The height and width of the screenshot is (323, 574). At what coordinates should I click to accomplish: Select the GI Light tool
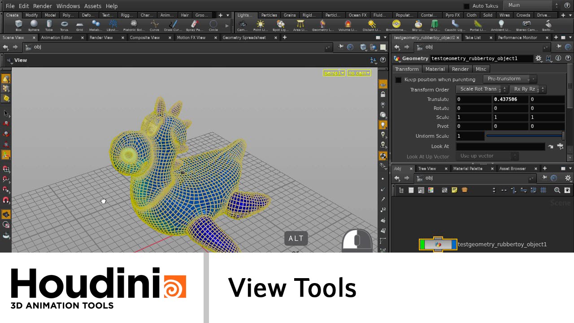435,25
